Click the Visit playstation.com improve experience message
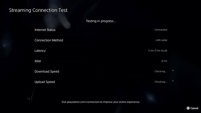Viewport: 201px width, 113px height. pyautogui.click(x=101, y=102)
